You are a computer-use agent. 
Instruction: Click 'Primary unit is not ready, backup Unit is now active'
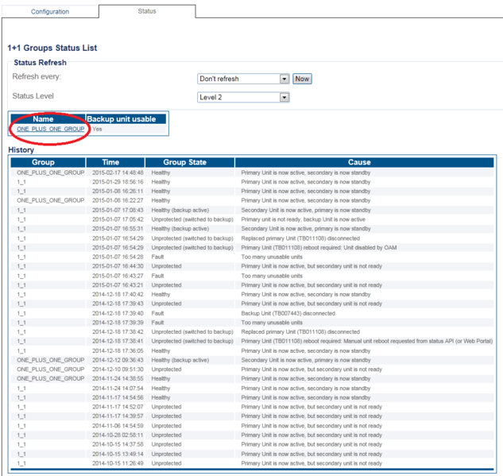303,219
